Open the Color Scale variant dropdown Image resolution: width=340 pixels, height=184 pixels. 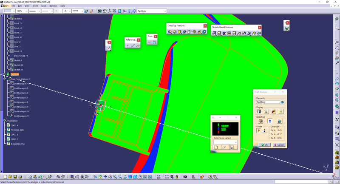(x=235, y=142)
